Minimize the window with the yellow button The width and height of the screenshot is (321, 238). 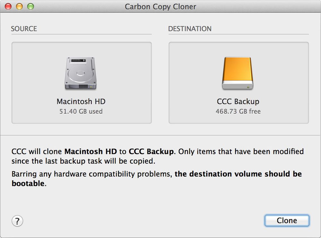pos(20,6)
